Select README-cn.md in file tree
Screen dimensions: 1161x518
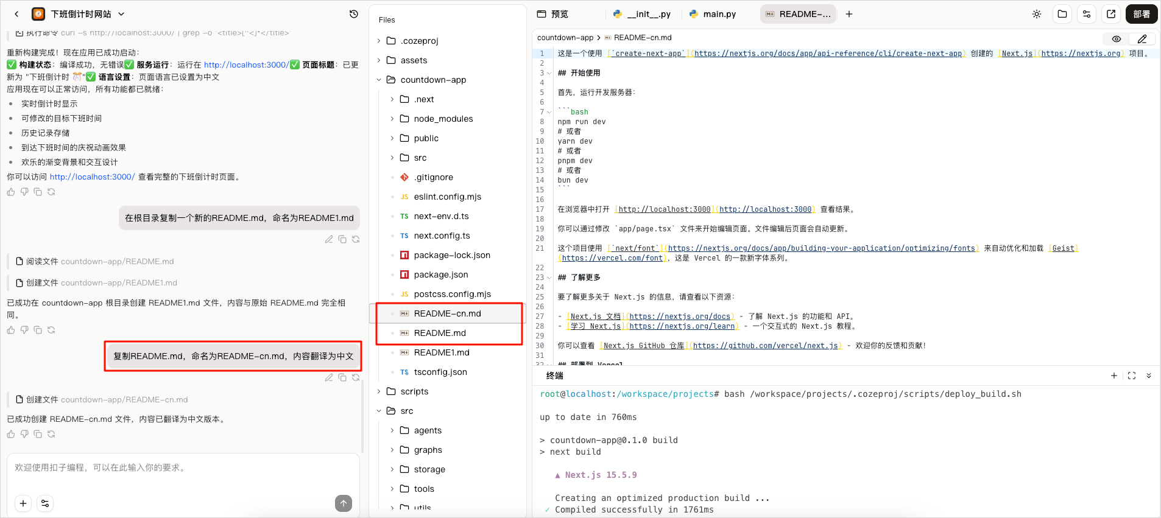pos(448,313)
